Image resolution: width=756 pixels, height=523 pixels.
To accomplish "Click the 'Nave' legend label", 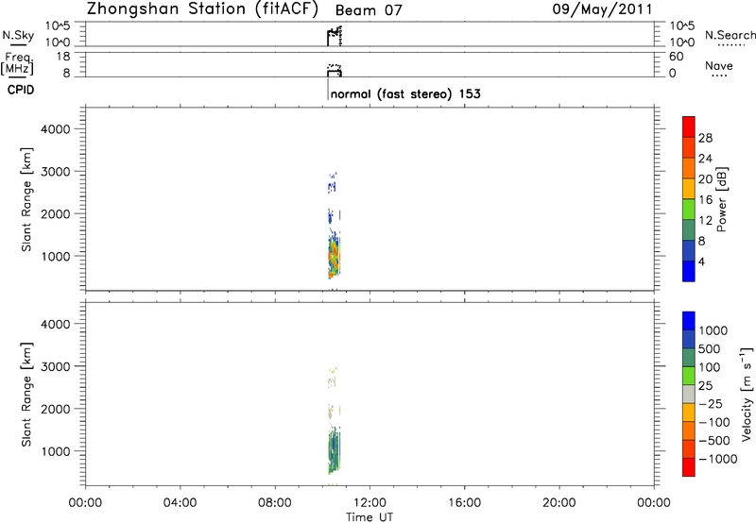I will 719,66.
